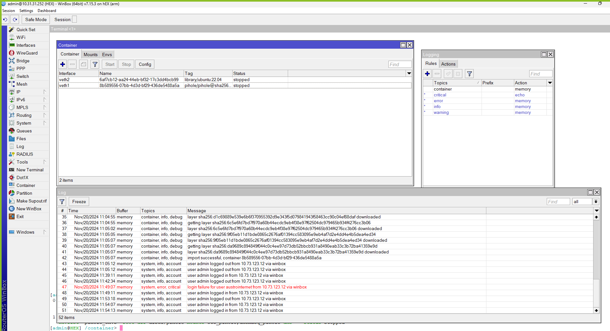Expand the Routing submenu
This screenshot has height=331, width=610.
click(45, 115)
